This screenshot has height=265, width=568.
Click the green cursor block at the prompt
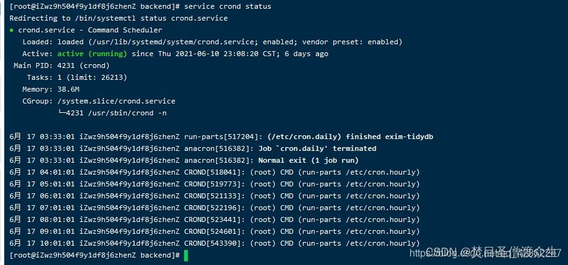click(x=185, y=255)
